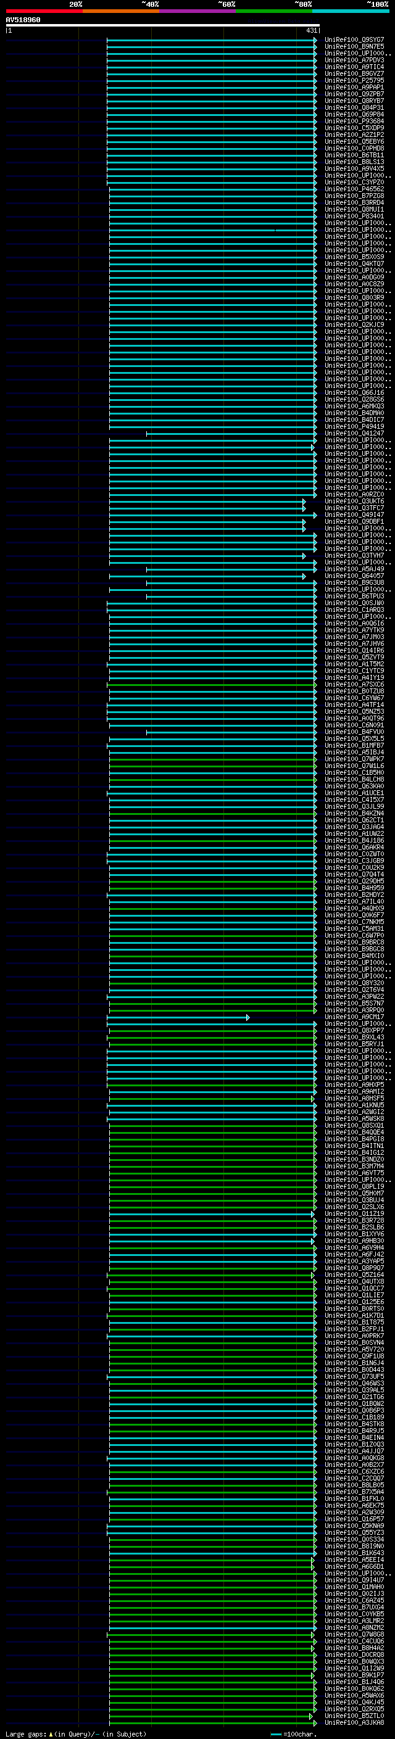Click the UniRef100_B1T875 hit label
This screenshot has width=395, height=1739.
click(354, 1323)
